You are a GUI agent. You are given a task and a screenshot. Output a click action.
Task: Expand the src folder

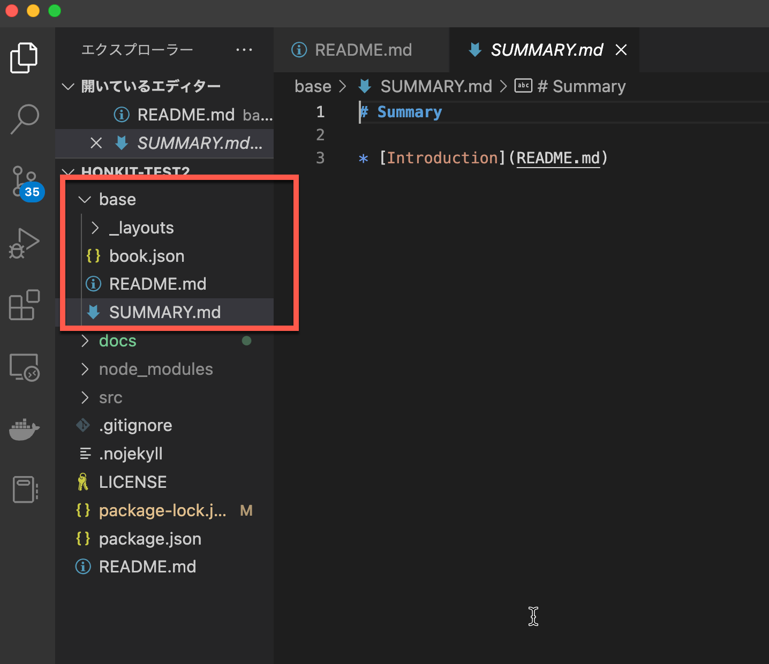85,398
